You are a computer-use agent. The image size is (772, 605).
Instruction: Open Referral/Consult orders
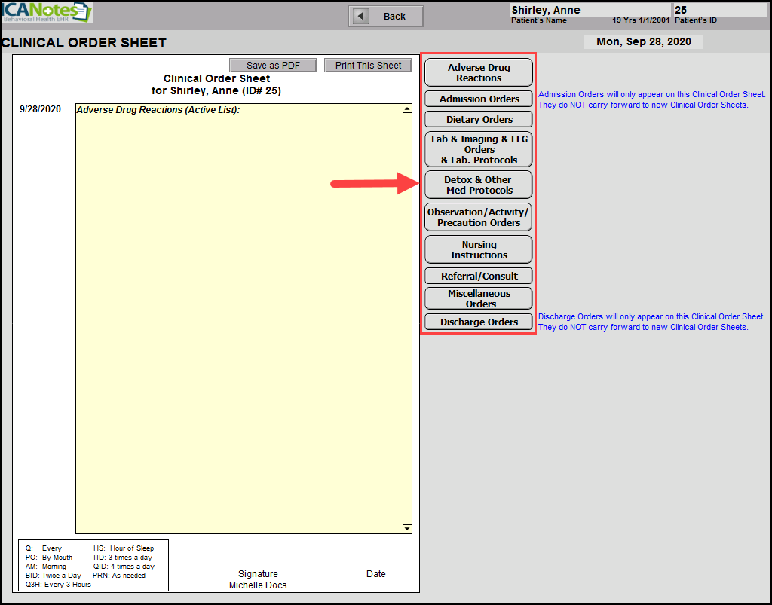(x=479, y=276)
